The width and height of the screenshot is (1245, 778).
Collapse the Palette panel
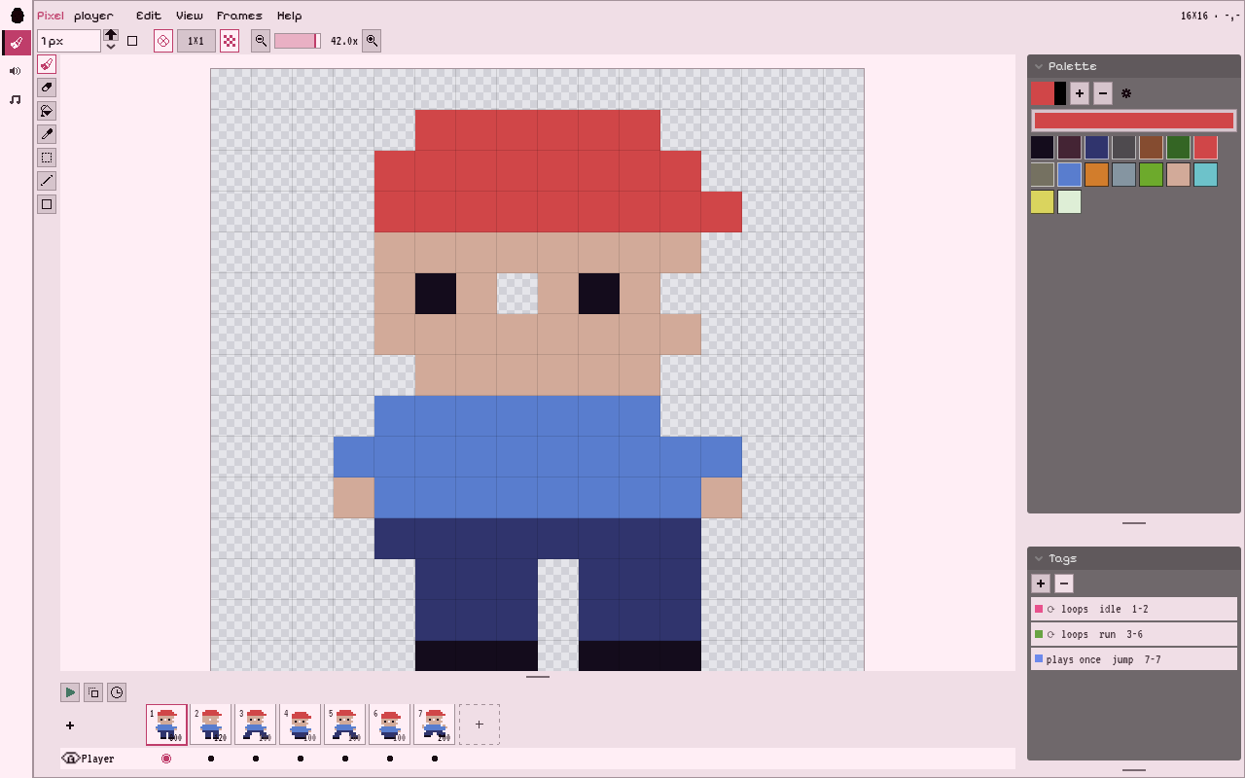pyautogui.click(x=1039, y=66)
